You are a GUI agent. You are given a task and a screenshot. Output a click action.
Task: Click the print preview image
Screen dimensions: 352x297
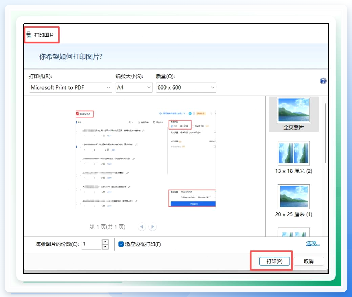pos(146,159)
